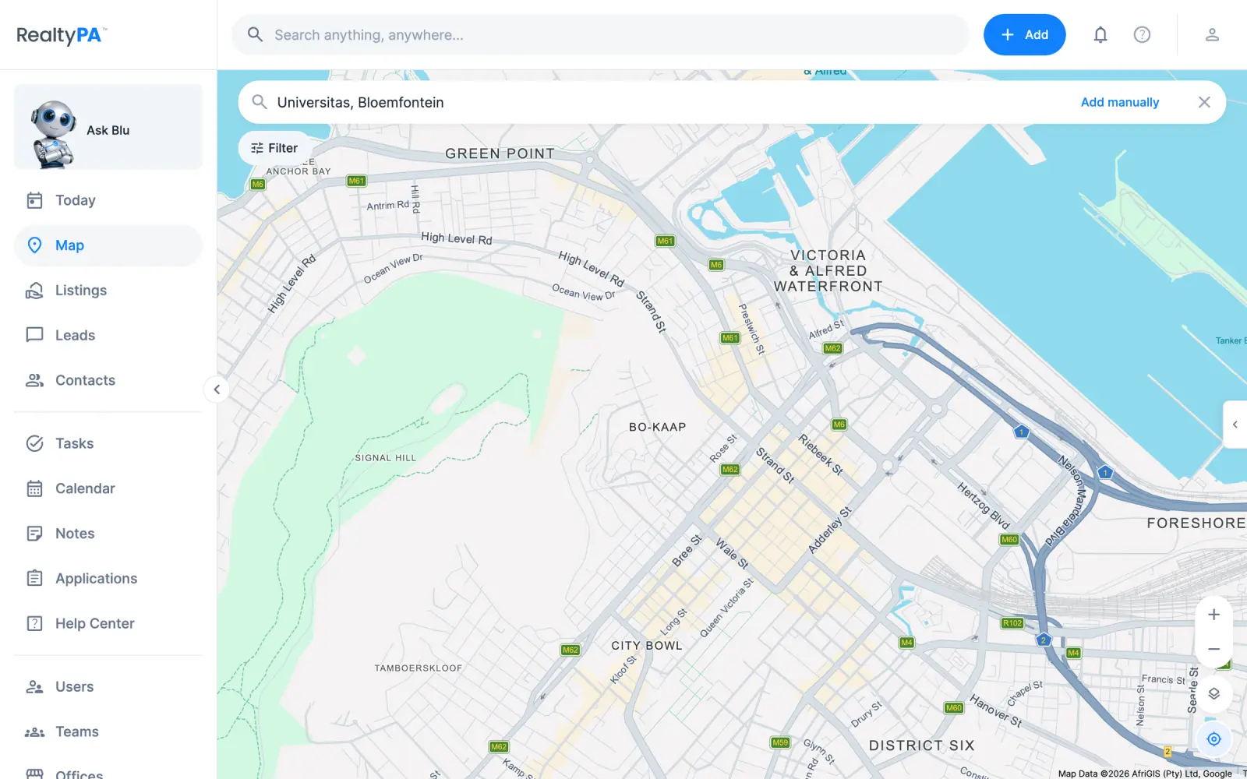Open Ask Blu assistant
1247x779 pixels.
click(108, 127)
